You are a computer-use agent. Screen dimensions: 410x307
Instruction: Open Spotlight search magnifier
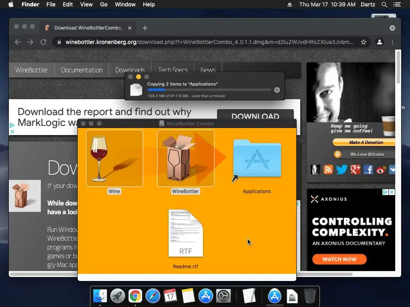(384, 4)
